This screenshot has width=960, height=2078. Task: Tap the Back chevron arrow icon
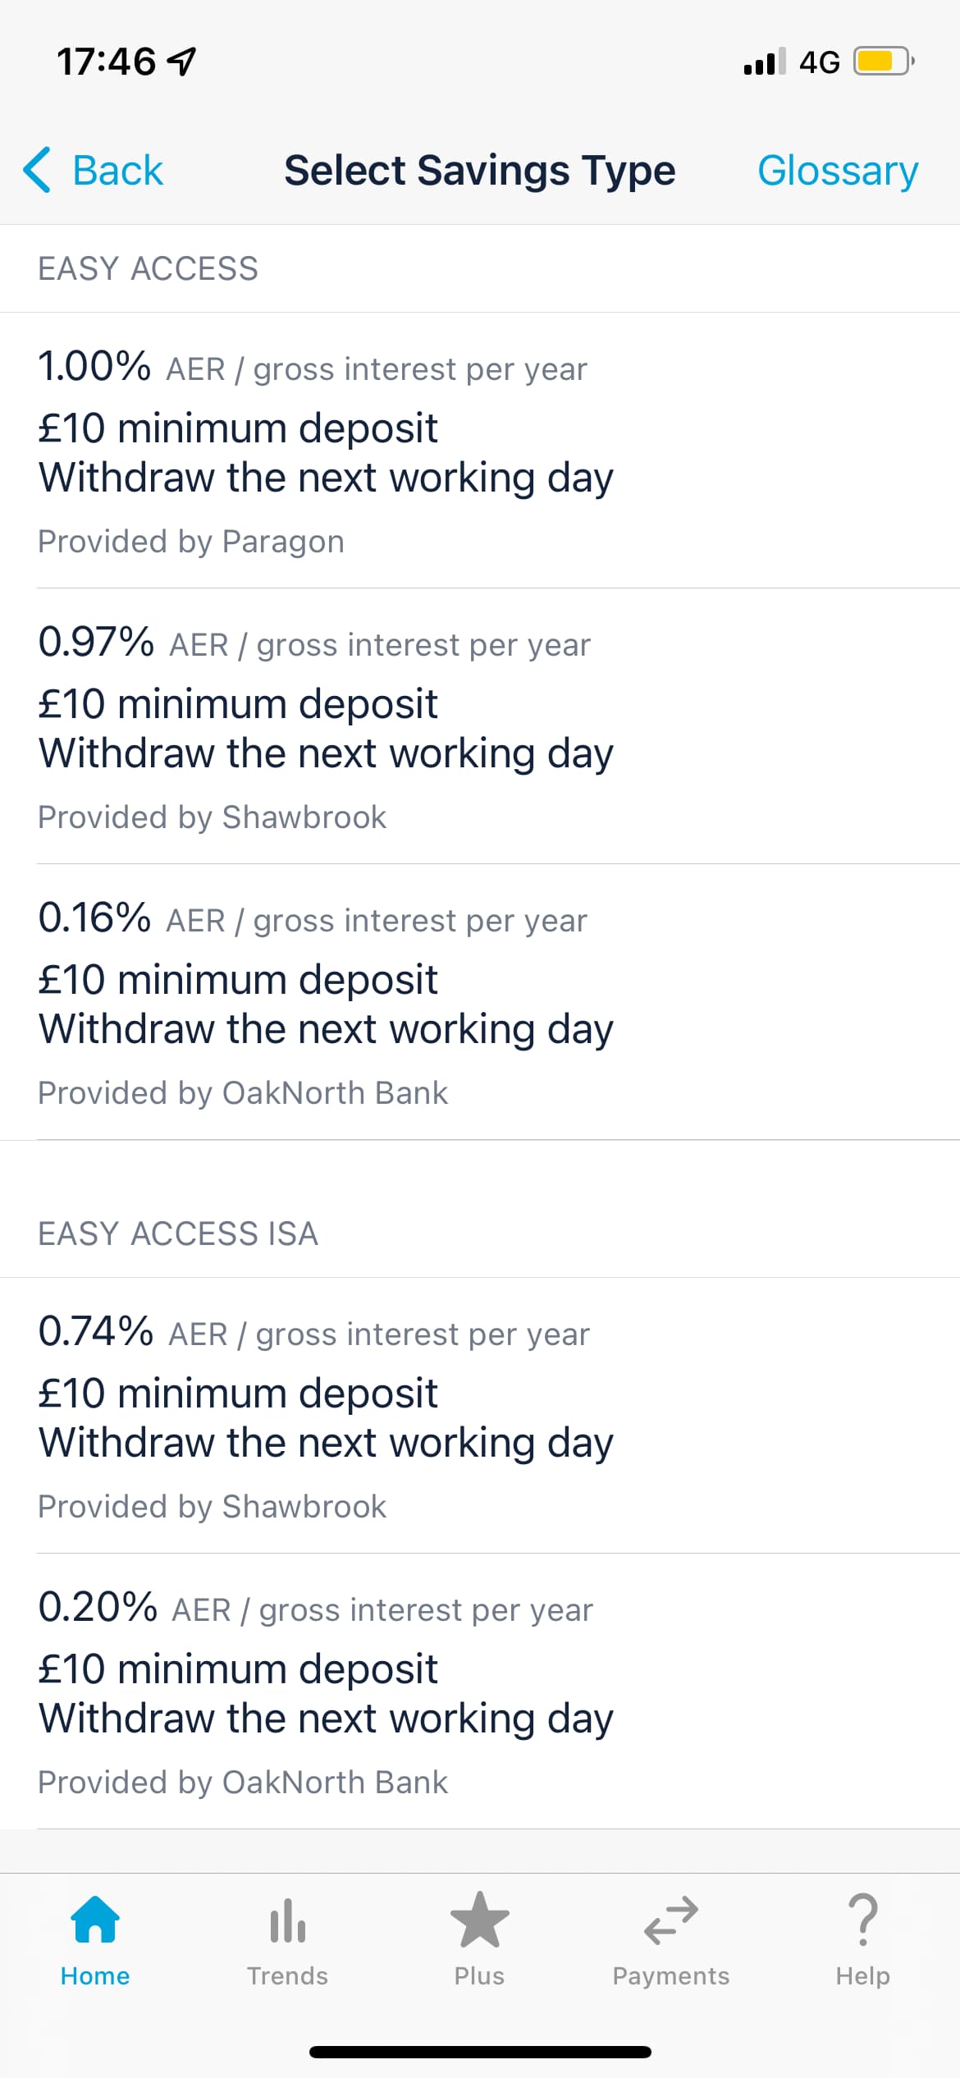[x=37, y=170]
